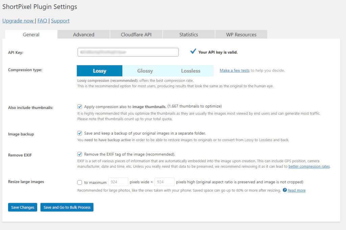Click the 'Remove EXIF' label

[x=20, y=155]
